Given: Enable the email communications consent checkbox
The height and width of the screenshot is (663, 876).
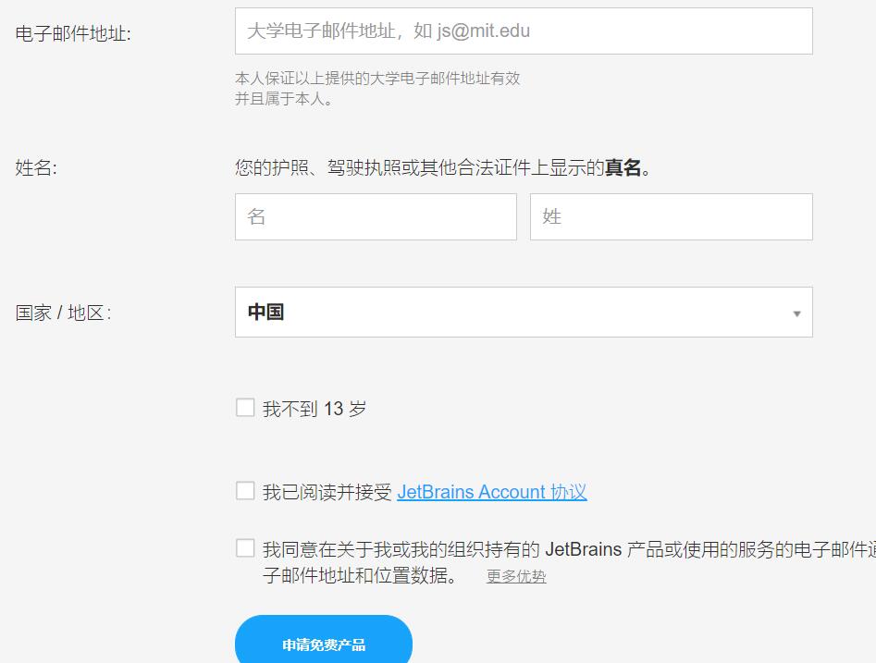Looking at the screenshot, I should click(245, 548).
